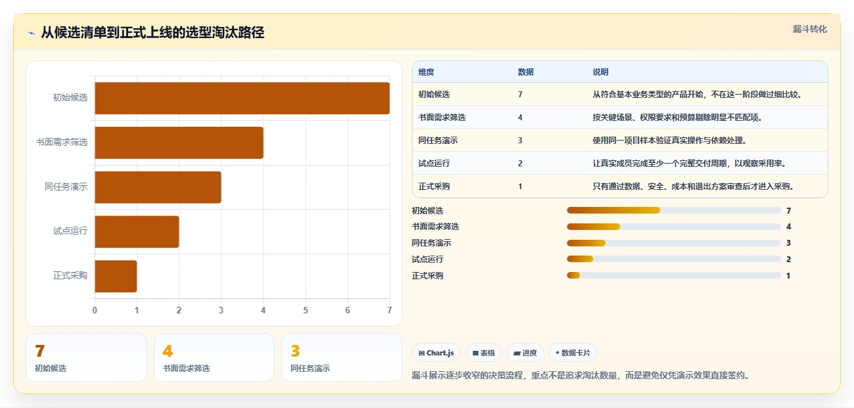Open the 7 初始候选 data card
854x408 pixels.
(x=86, y=357)
